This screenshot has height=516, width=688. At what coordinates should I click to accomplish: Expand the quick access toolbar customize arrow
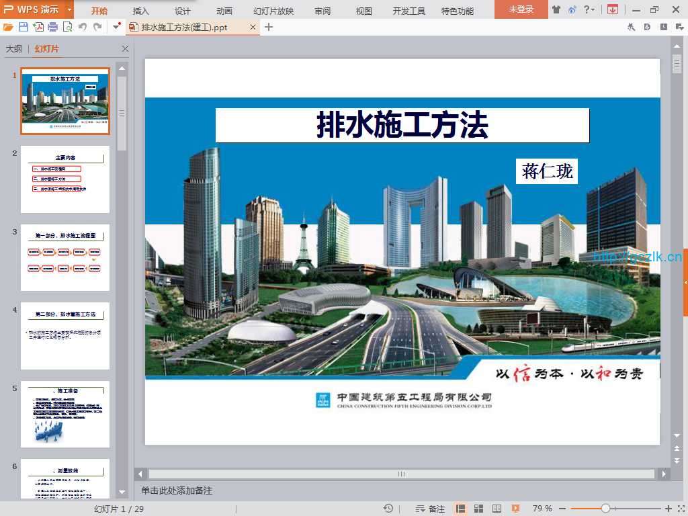(117, 27)
